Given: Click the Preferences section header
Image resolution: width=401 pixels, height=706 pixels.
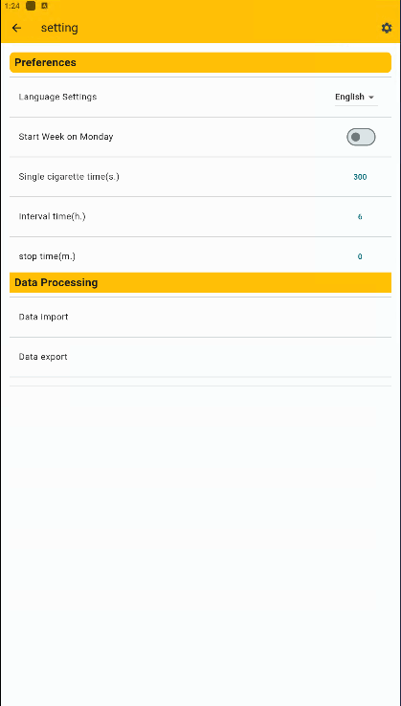Looking at the screenshot, I should coord(201,62).
